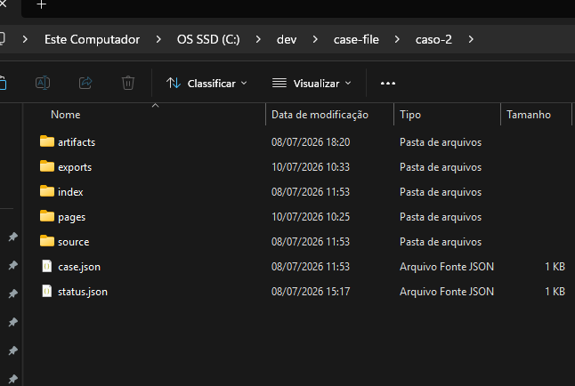Go to Este Computador in breadcrumb
The width and height of the screenshot is (575, 386).
coord(92,39)
